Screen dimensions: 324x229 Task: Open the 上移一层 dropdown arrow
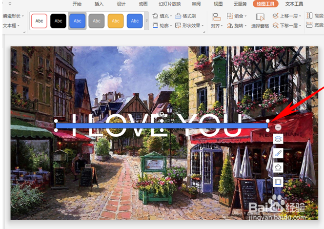(300, 16)
